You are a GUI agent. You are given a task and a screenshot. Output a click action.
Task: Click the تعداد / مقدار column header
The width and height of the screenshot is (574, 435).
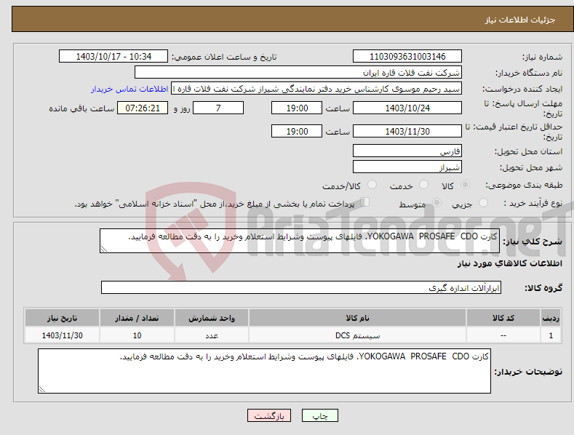click(x=137, y=318)
